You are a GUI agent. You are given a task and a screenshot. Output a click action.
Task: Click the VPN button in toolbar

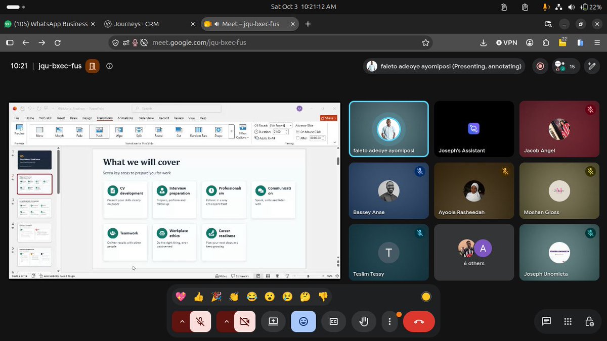coord(507,42)
